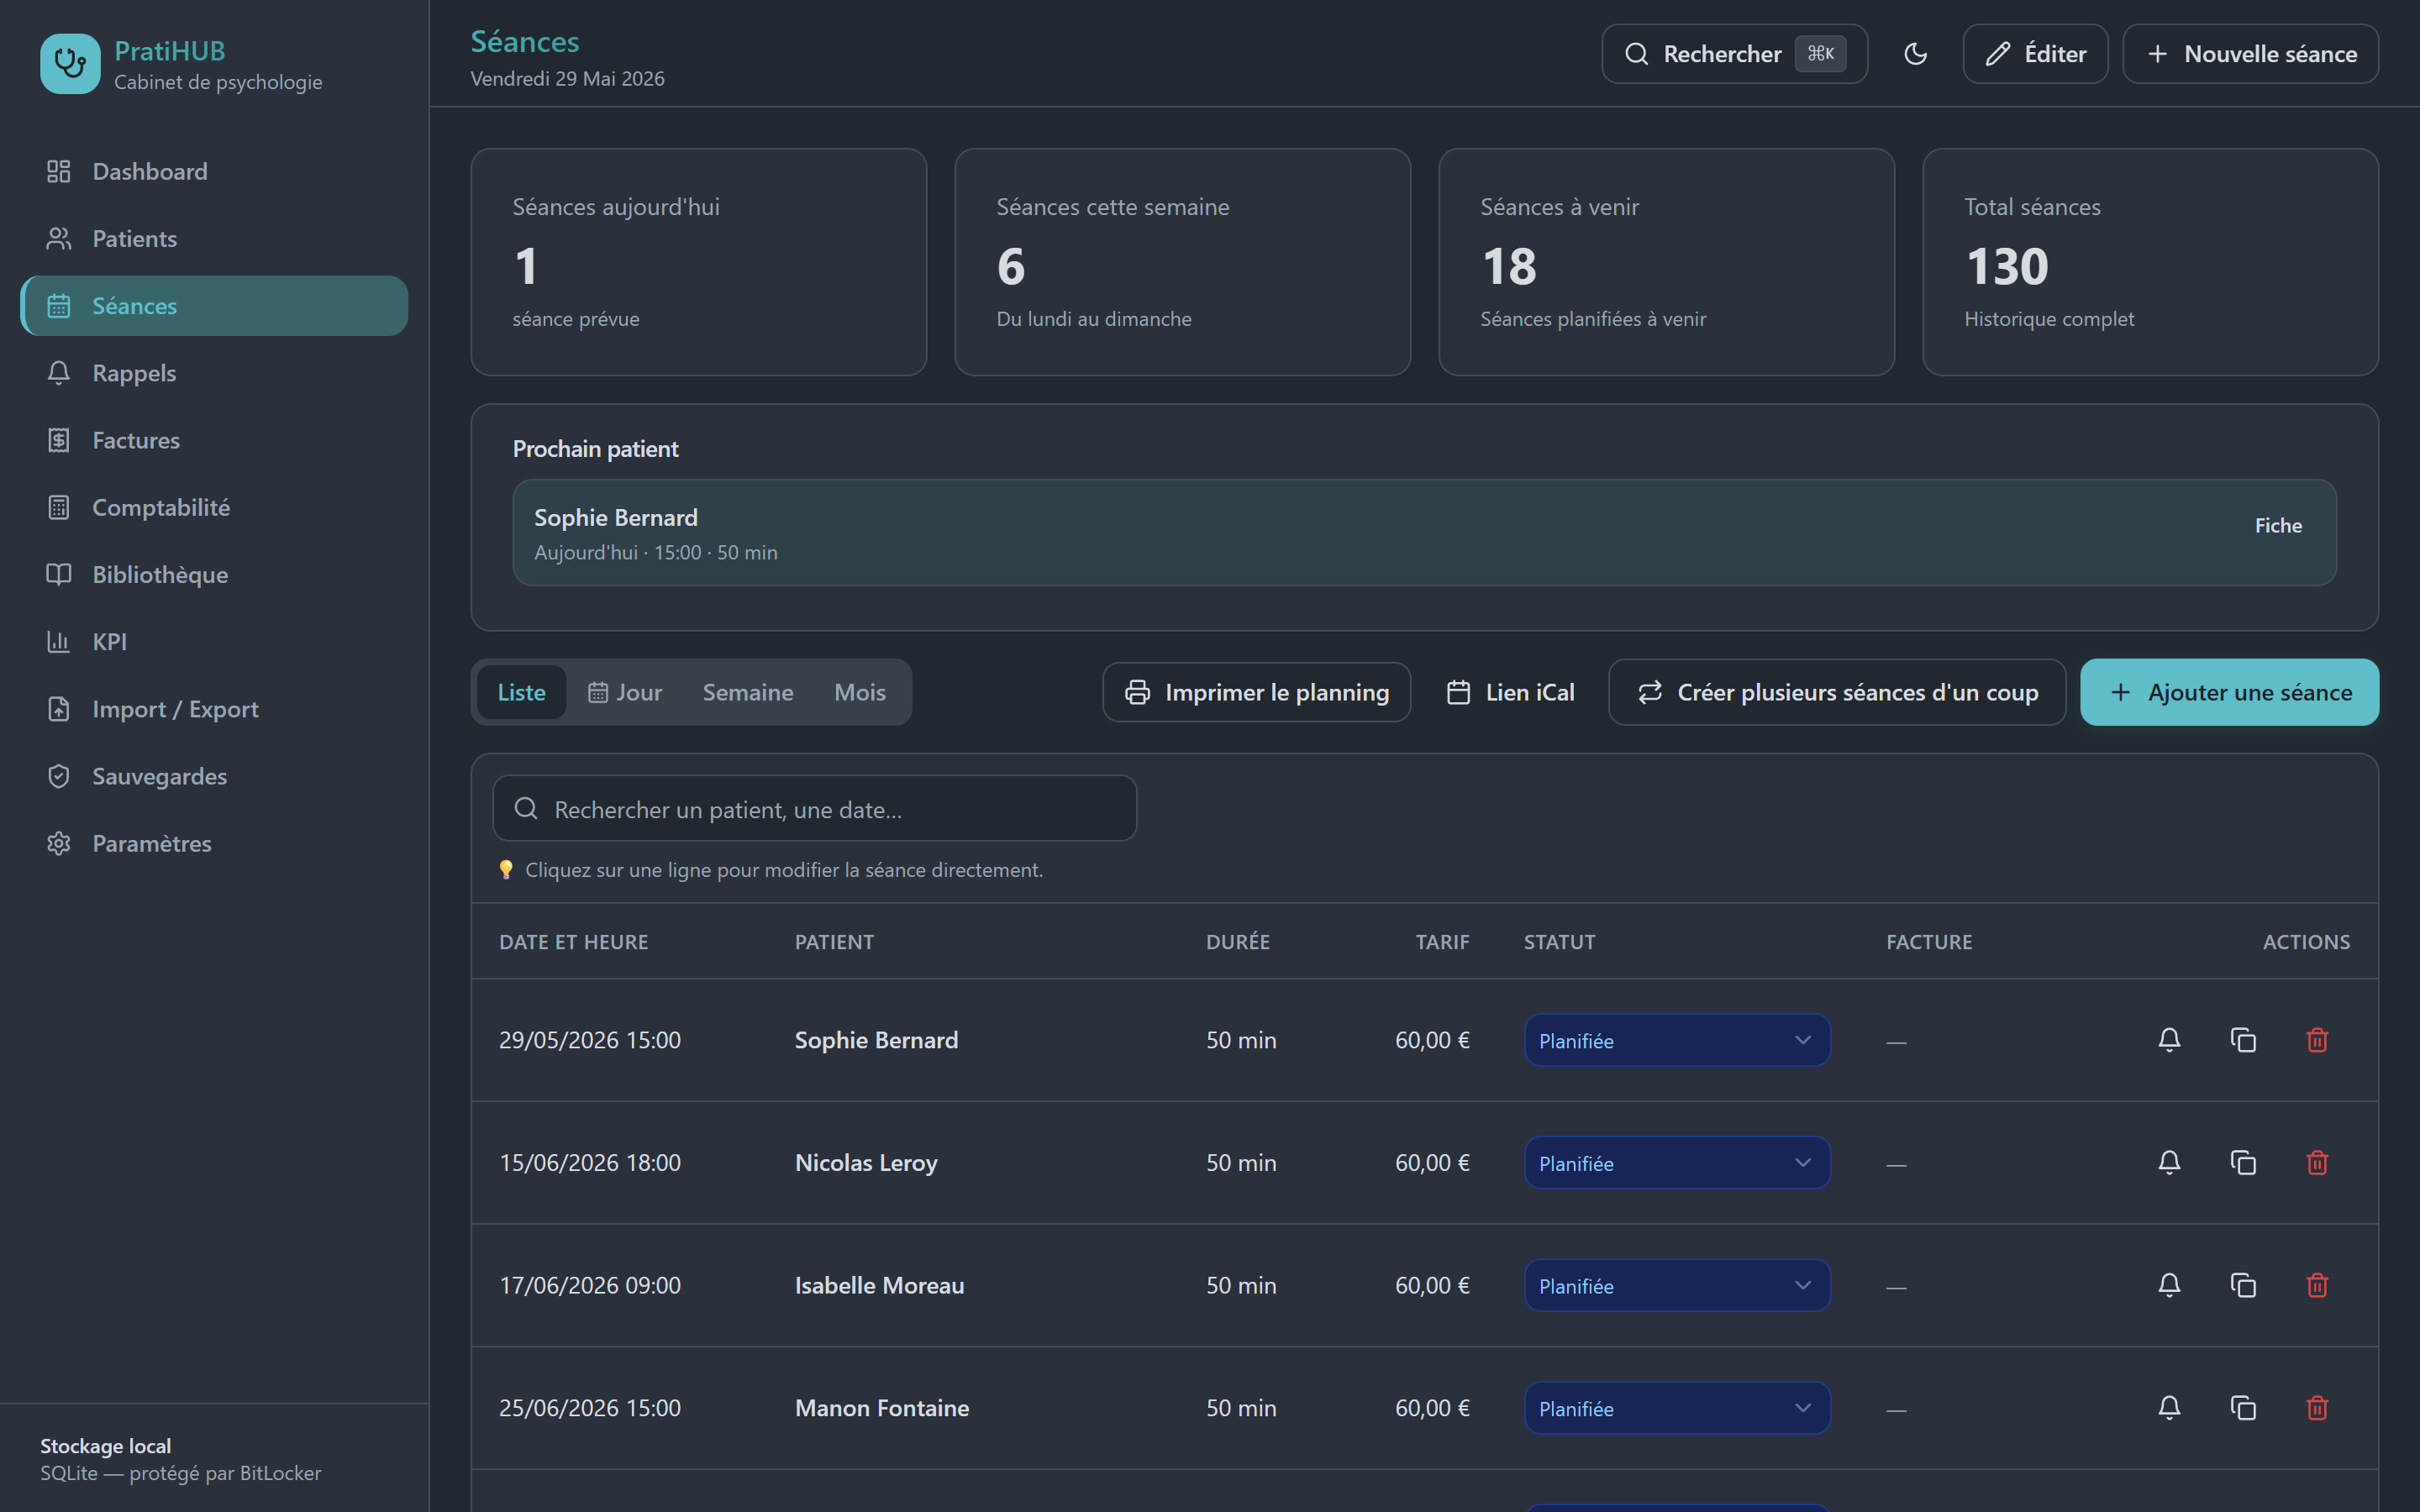Go to Sauvegardes
The height and width of the screenshot is (1512, 2420).
(x=214, y=776)
